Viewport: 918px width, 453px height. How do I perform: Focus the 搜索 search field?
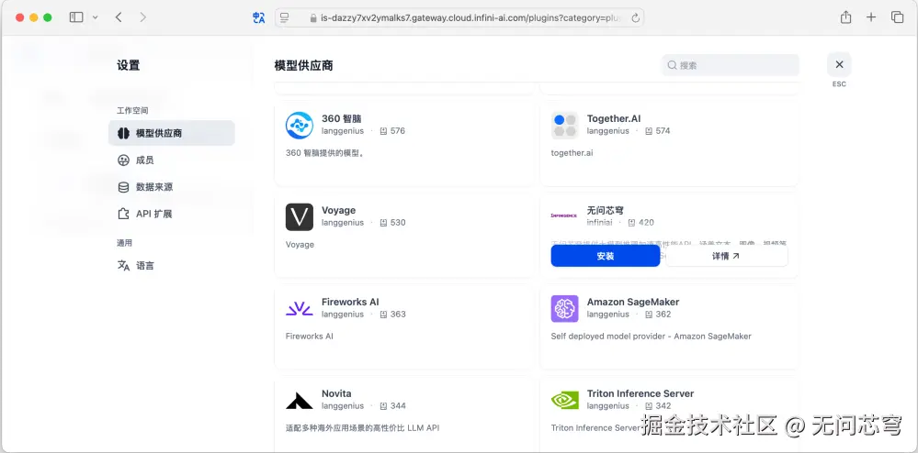tap(730, 65)
